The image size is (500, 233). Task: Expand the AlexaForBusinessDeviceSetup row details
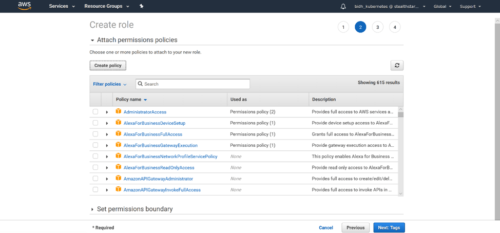(107, 123)
